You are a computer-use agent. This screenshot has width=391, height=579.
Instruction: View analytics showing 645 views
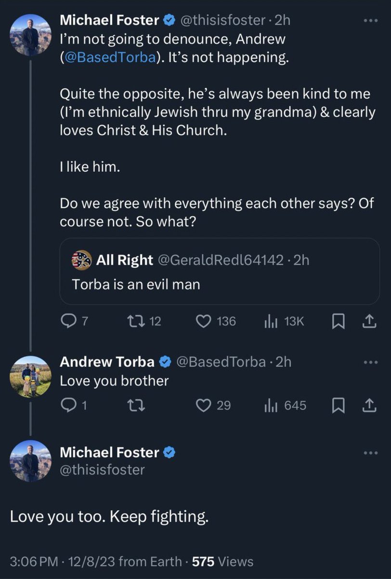285,406
